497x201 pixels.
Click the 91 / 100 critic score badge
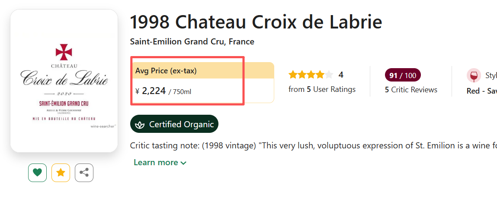[x=403, y=75]
